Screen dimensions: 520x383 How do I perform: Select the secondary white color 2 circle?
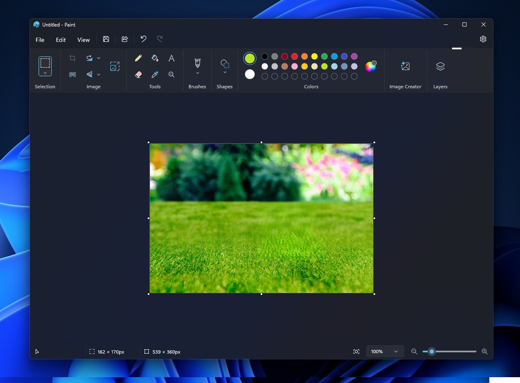coord(250,74)
